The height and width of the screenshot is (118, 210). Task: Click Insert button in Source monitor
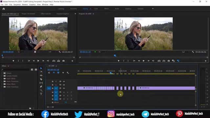click(54, 61)
